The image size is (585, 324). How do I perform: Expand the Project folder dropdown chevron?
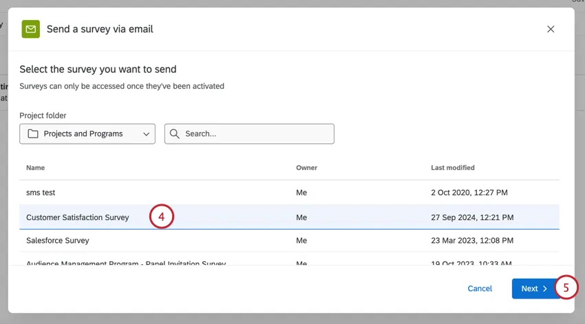pyautogui.click(x=146, y=134)
